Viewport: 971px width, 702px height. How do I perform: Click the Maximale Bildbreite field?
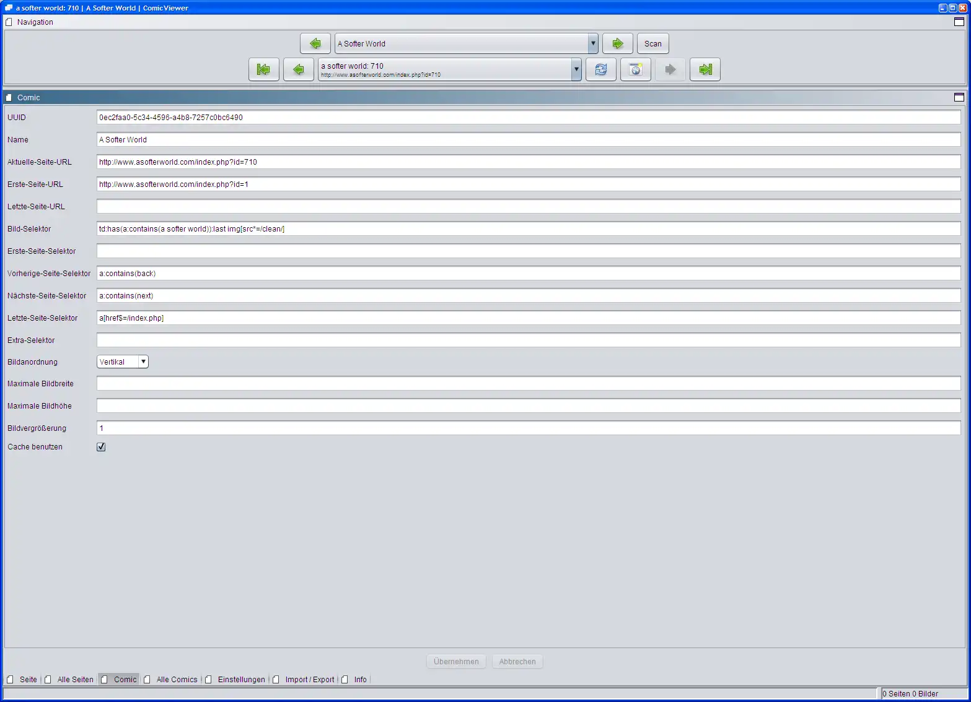(x=529, y=383)
